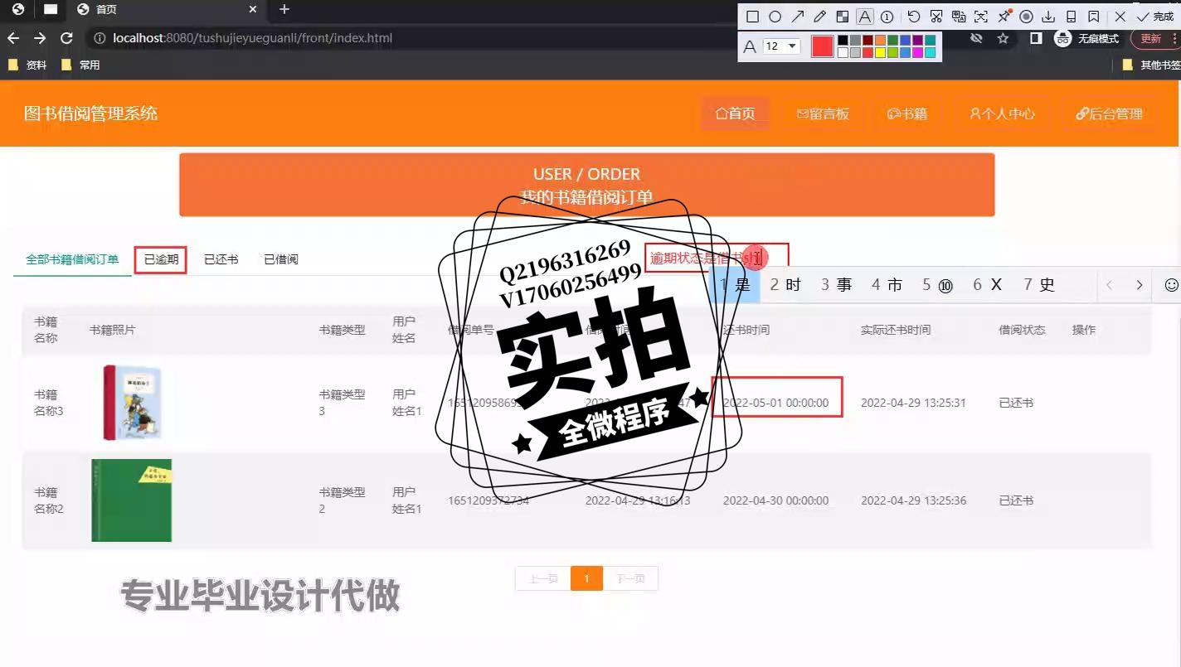Click the book cover for 书籍名称3
This screenshot has width=1181, height=667.
pyautogui.click(x=132, y=402)
